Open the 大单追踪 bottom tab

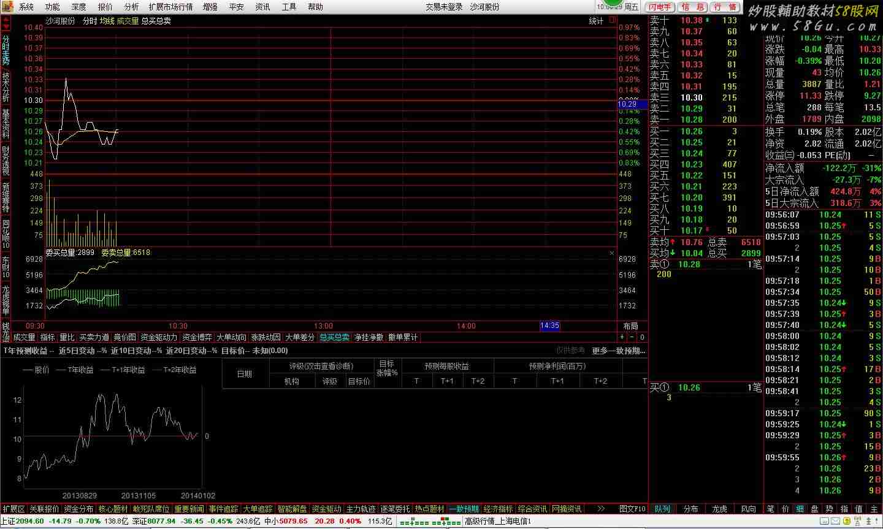(258, 509)
